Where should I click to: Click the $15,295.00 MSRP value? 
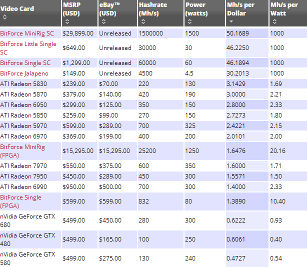[78, 151]
